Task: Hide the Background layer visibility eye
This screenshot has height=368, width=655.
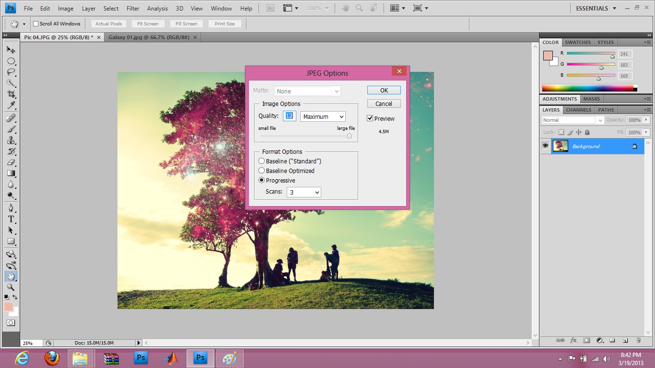Action: [x=545, y=146]
